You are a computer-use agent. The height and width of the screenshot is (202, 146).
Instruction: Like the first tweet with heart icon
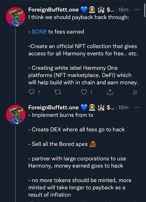pyautogui.click(x=84, y=92)
